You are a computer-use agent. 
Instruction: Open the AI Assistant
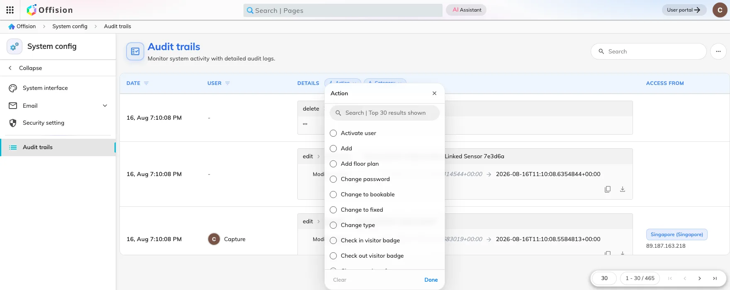[466, 10]
